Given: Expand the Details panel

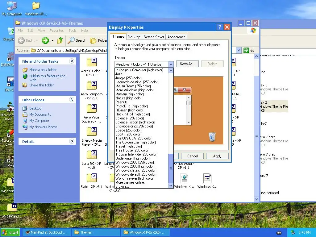Looking at the screenshot, I should tap(72, 141).
